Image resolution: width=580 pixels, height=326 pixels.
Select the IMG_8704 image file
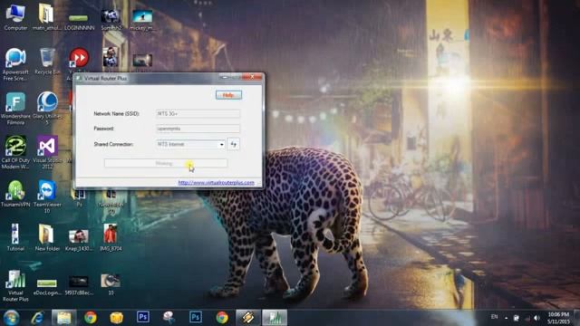[111, 237]
